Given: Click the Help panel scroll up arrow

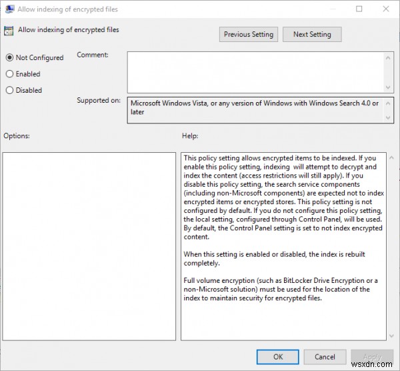Looking at the screenshot, I should coord(391,158).
